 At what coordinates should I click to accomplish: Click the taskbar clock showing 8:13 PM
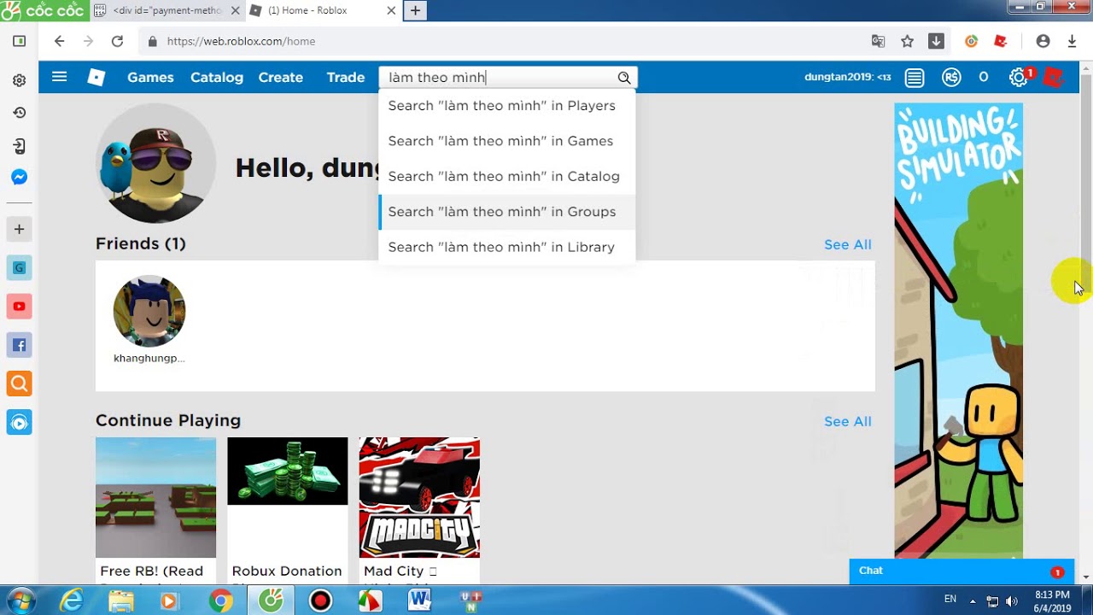1052,600
